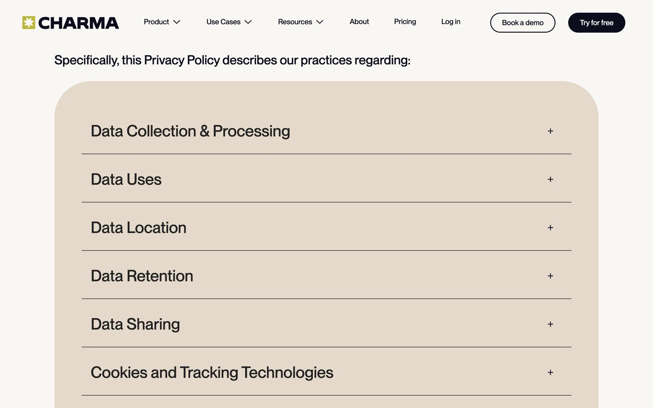Click the plus icon beside Data Sharing
Image resolution: width=653 pixels, height=408 pixels.
(x=550, y=324)
